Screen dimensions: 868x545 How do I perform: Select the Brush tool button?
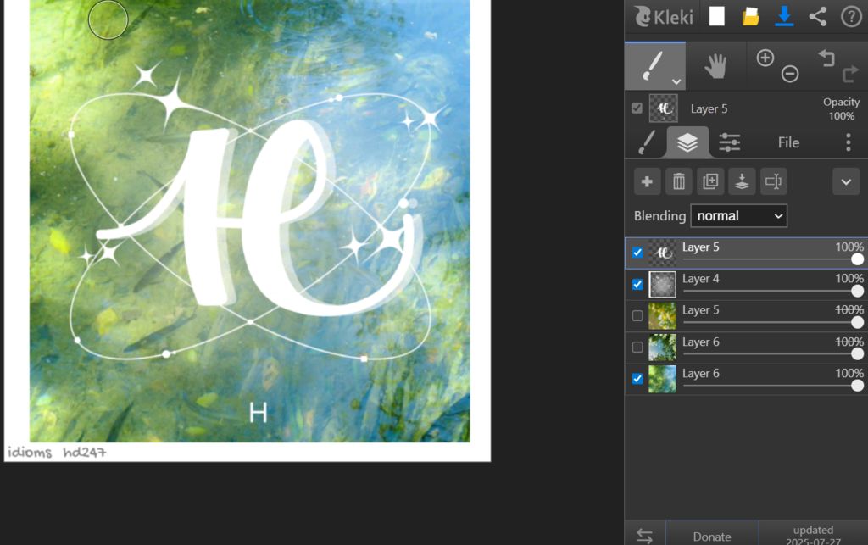tap(655, 66)
